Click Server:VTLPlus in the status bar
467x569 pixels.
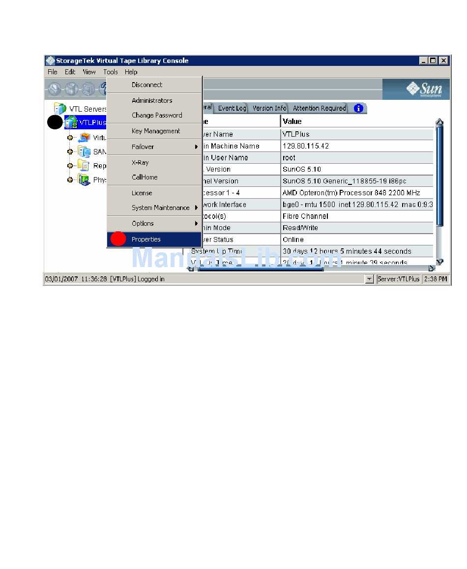tap(398, 279)
